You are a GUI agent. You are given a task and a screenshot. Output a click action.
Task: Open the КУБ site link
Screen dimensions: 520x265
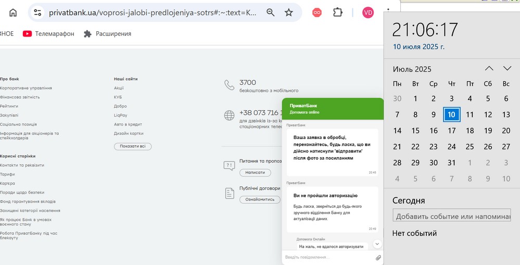click(x=118, y=97)
